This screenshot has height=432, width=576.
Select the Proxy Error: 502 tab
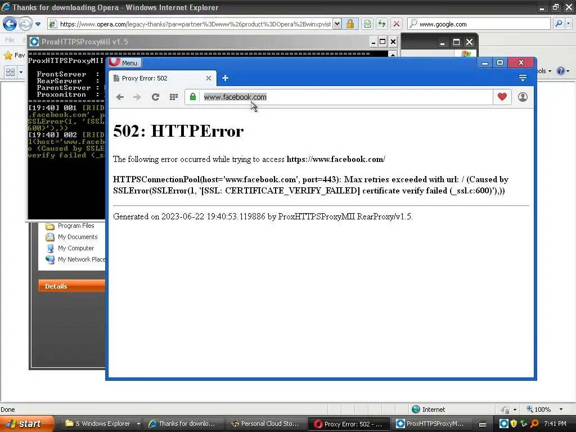pos(161,78)
